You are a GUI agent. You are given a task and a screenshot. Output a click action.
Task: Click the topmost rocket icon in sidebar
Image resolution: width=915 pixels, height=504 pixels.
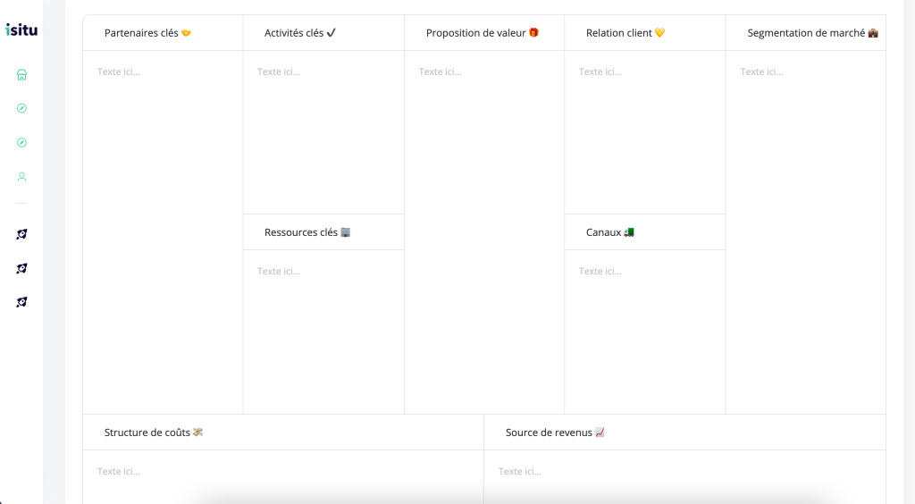coord(21,234)
